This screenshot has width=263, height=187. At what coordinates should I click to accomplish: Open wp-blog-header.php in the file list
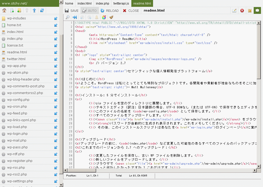23,79
